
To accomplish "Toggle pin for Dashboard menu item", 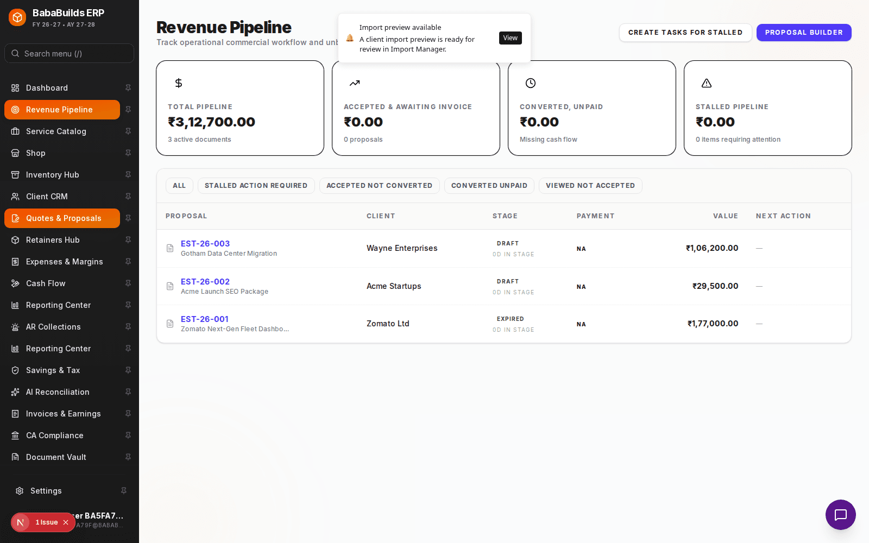I will (x=128, y=88).
